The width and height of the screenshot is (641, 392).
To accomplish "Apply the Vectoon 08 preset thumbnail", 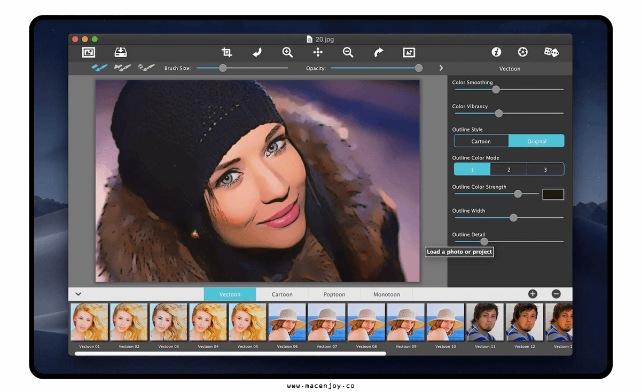I will pos(366,322).
